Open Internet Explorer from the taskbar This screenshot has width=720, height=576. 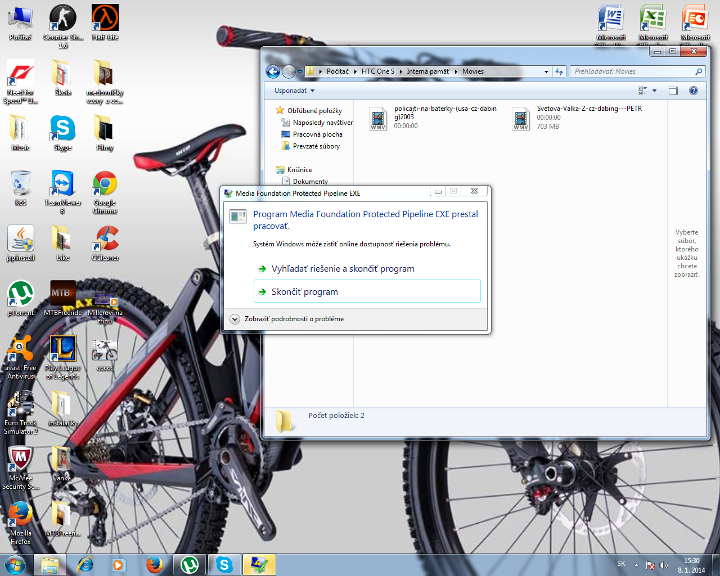(x=85, y=564)
